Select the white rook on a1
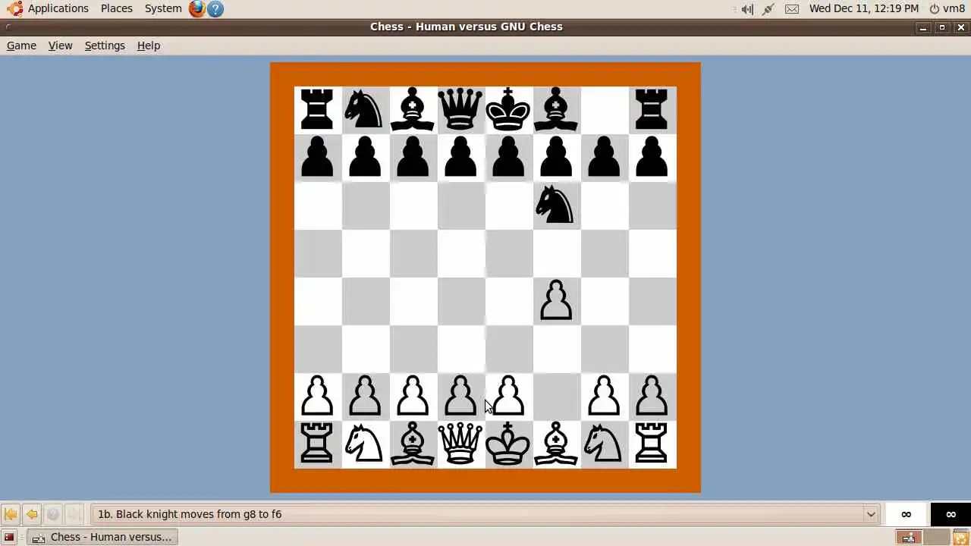Image resolution: width=971 pixels, height=546 pixels. (x=317, y=444)
